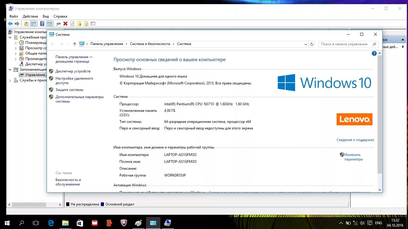
Task: Expand the 'Производительность' tree node
Action: click(x=16, y=59)
